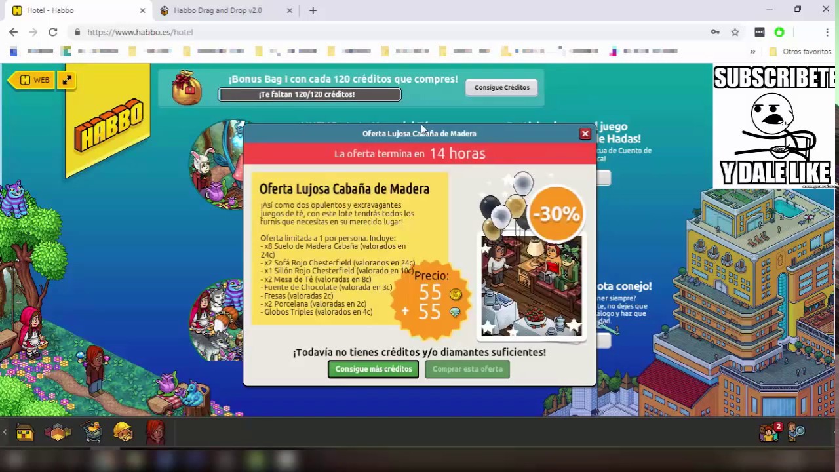This screenshot has height=472, width=839.
Task: Go forward in browser history
Action: tap(33, 32)
